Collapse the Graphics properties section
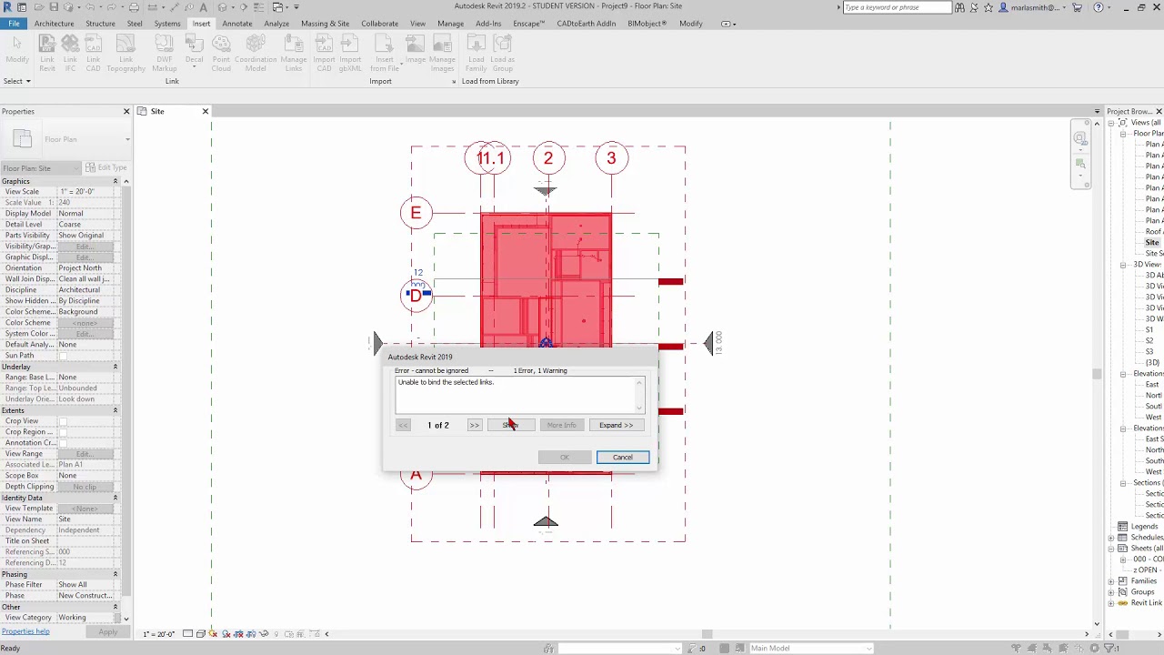 [x=115, y=181]
